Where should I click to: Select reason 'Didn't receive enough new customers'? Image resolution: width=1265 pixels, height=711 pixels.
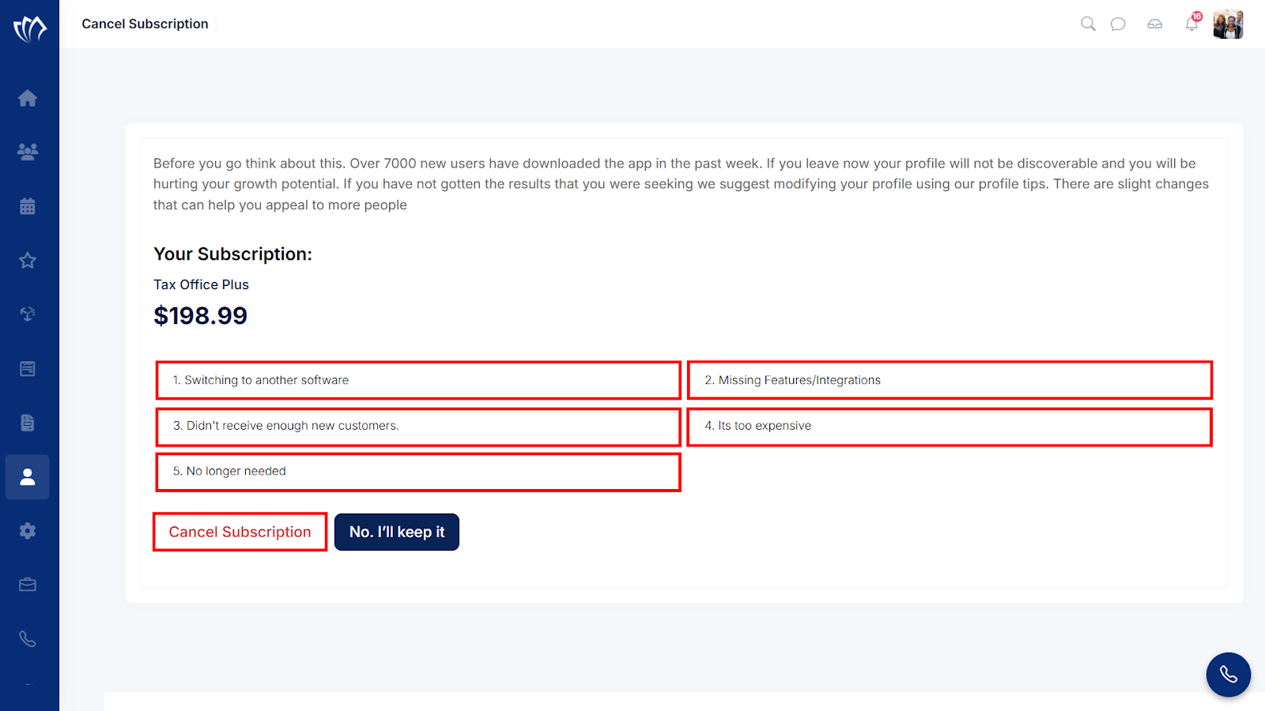click(x=418, y=427)
